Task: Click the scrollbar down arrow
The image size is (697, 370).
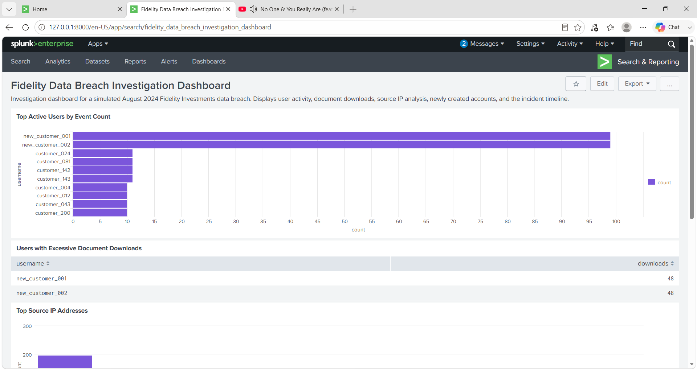Action: coord(692,364)
